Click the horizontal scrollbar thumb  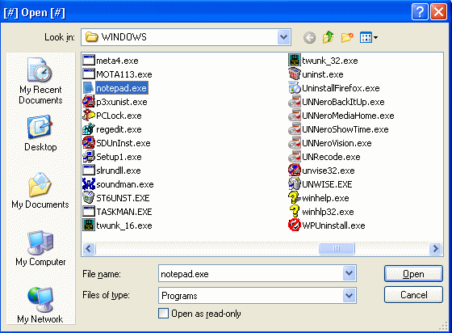[x=337, y=248]
